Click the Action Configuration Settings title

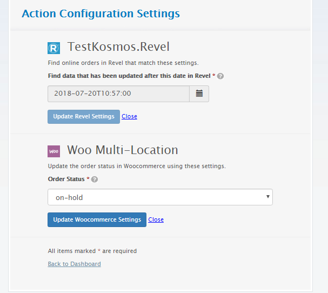101,14
